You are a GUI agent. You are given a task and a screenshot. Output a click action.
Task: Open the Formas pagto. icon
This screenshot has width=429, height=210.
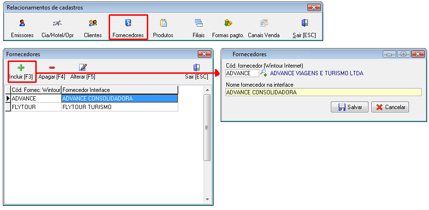click(x=228, y=23)
